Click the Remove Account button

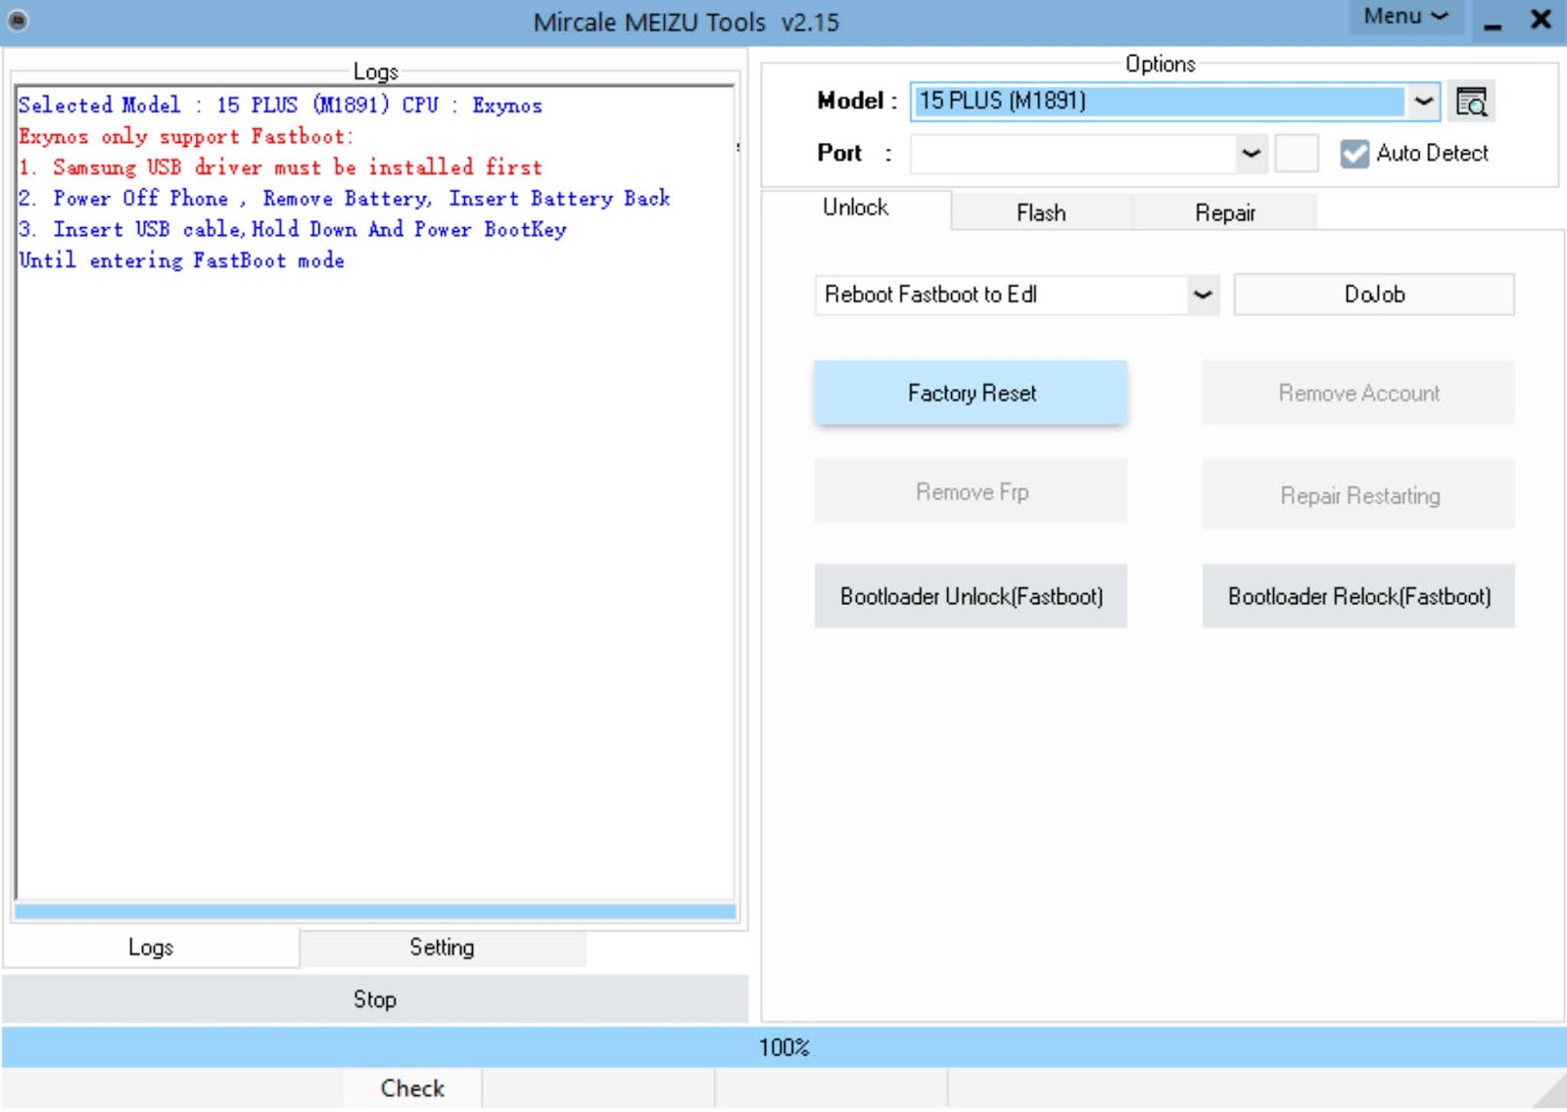pos(1358,393)
